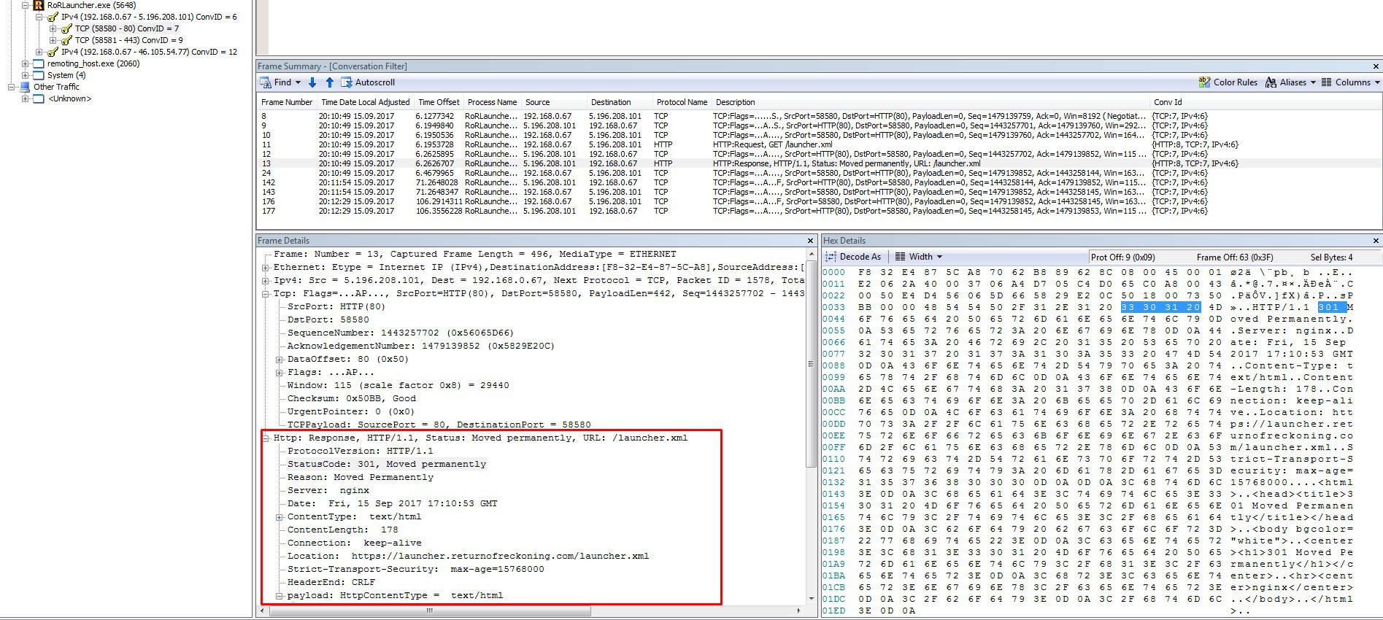
Task: Select TCP (58581 - 443) ConvID = 9 conversation
Action: (x=128, y=40)
